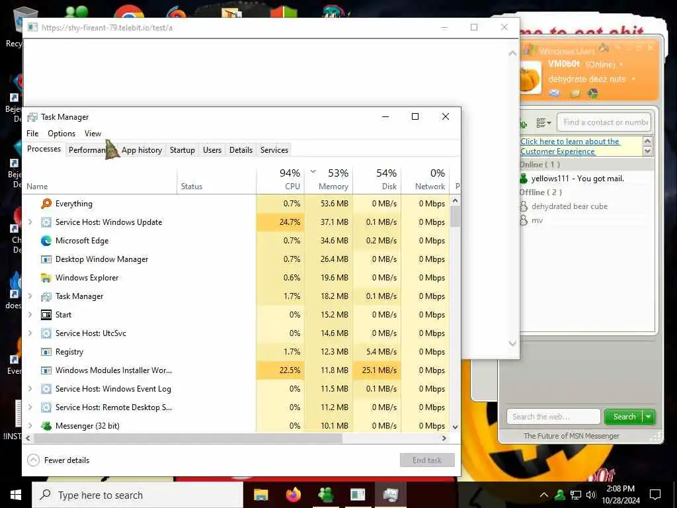This screenshot has height=508, width=677.
Task: Show hidden tray icons chevron
Action: tap(544, 495)
